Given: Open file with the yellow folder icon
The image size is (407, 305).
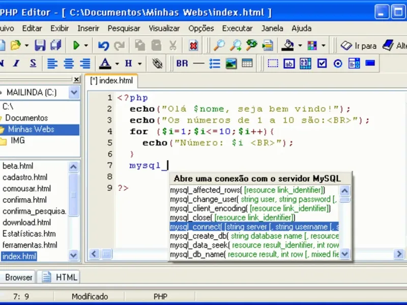Looking at the screenshot, I should coord(16,45).
